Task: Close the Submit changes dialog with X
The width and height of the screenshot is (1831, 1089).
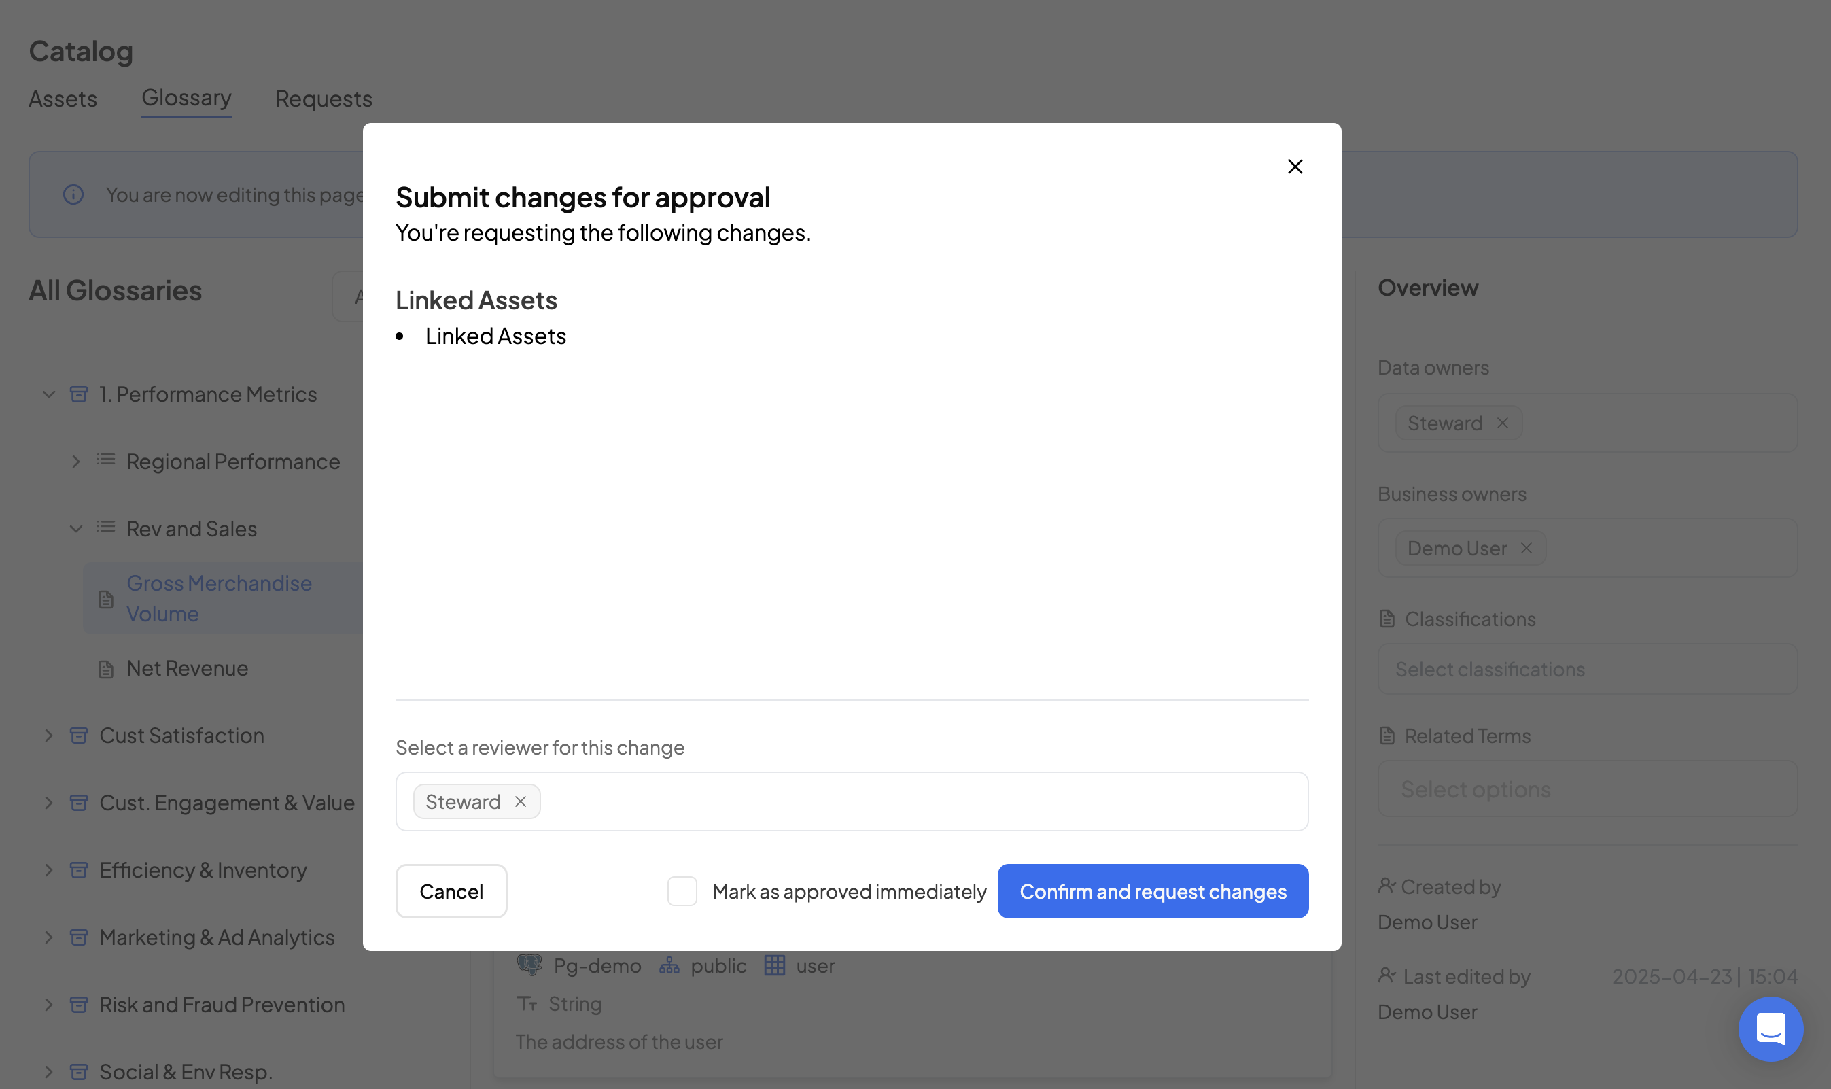Action: 1295,167
